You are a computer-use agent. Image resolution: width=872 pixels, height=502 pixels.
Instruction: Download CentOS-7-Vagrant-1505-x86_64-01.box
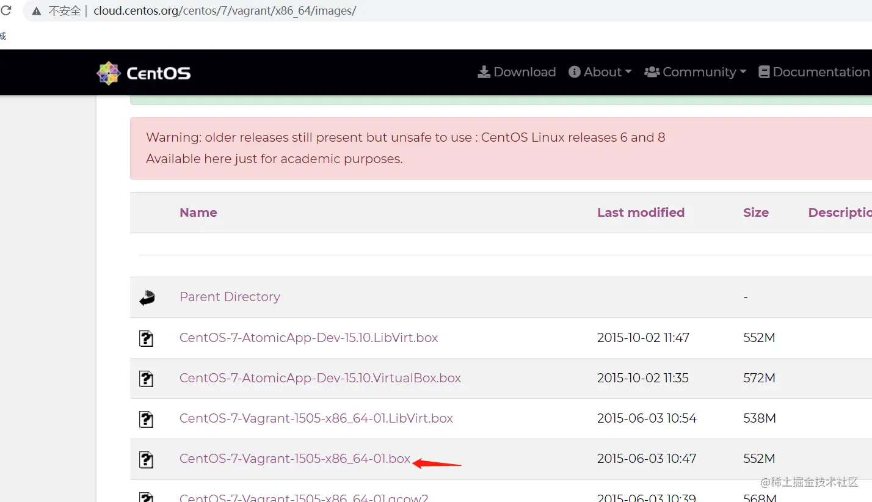click(x=295, y=459)
